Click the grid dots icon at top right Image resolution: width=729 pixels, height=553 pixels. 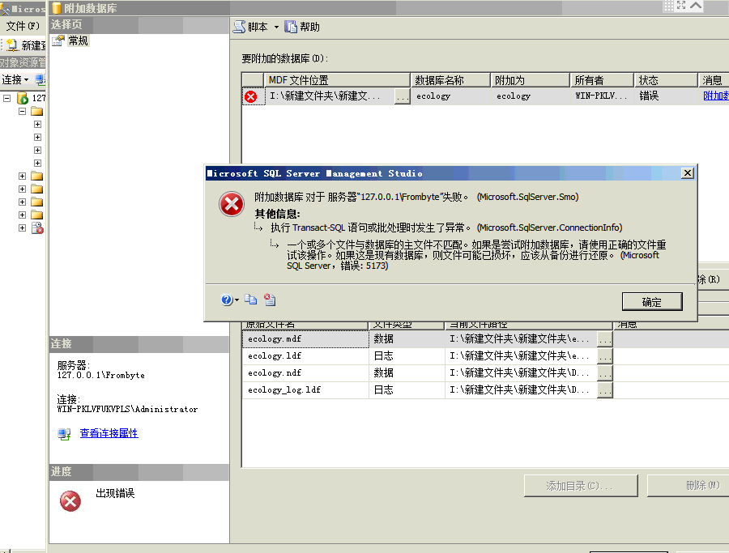coord(668,6)
